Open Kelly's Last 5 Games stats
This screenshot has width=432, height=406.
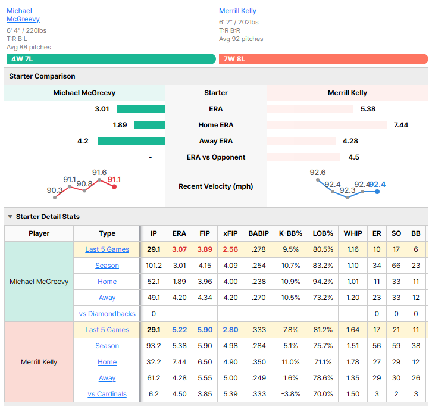[x=107, y=330]
